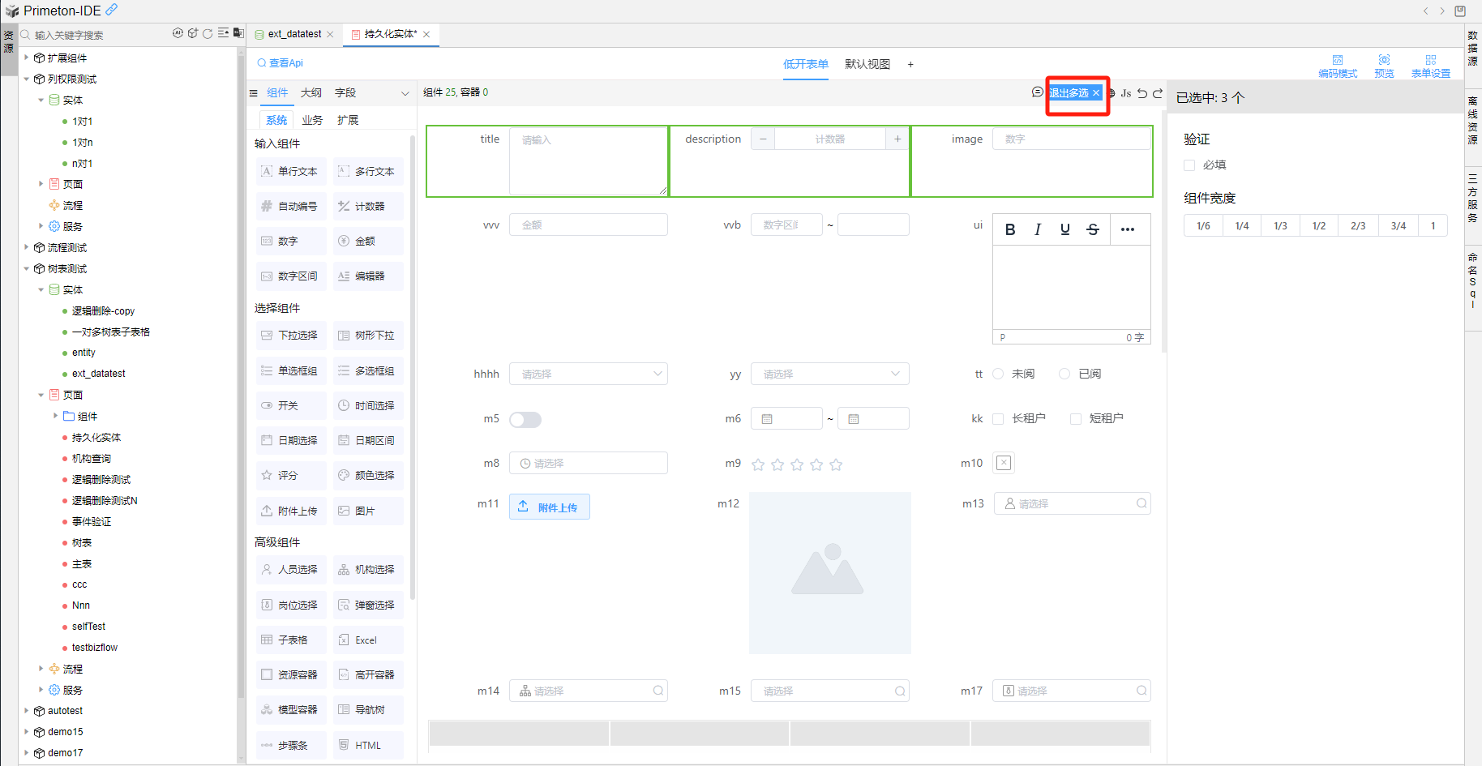
Task: Click the 退出多选 exit multi-select button
Action: 1069,93
